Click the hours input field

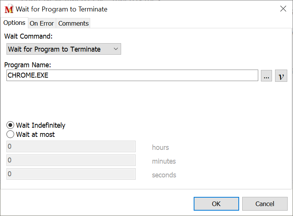[71, 146]
